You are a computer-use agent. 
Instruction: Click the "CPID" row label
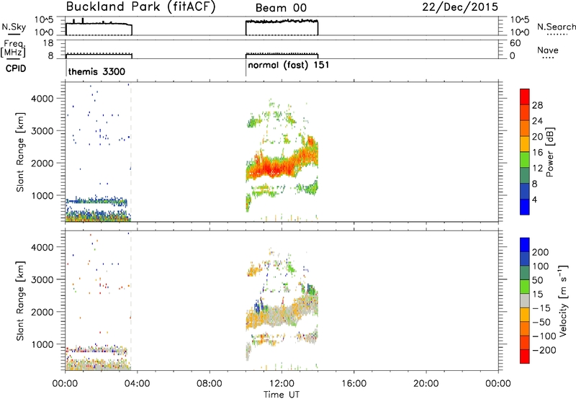16,68
